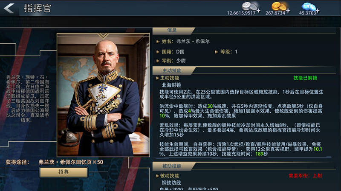Image resolution: width=341 pixels, height=191 pixels.
Task: Click the arrow beside 姓名 field
Action: tap(158, 41)
